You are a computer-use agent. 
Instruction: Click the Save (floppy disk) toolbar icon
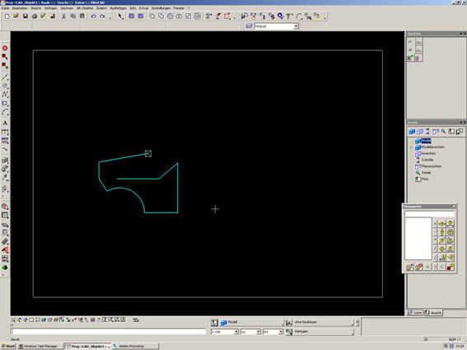point(26,16)
